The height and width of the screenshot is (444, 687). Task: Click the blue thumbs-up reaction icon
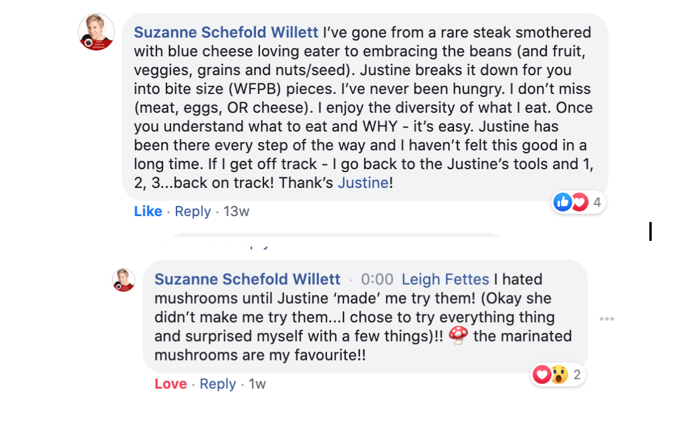[562, 202]
